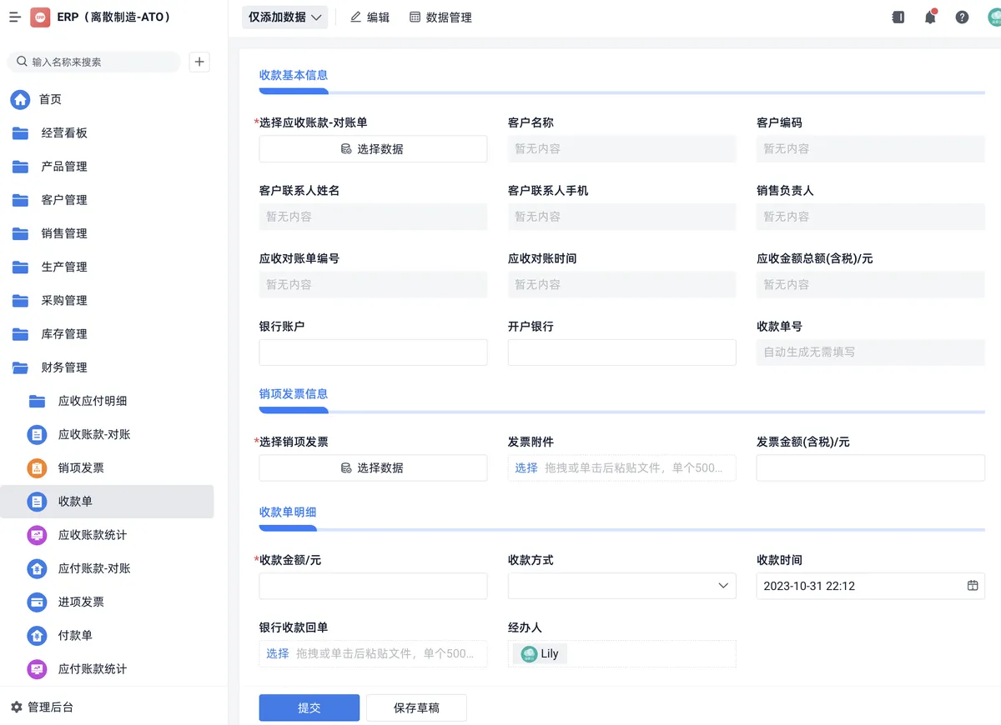Click the hamburger menu icon at top-left

pos(15,17)
